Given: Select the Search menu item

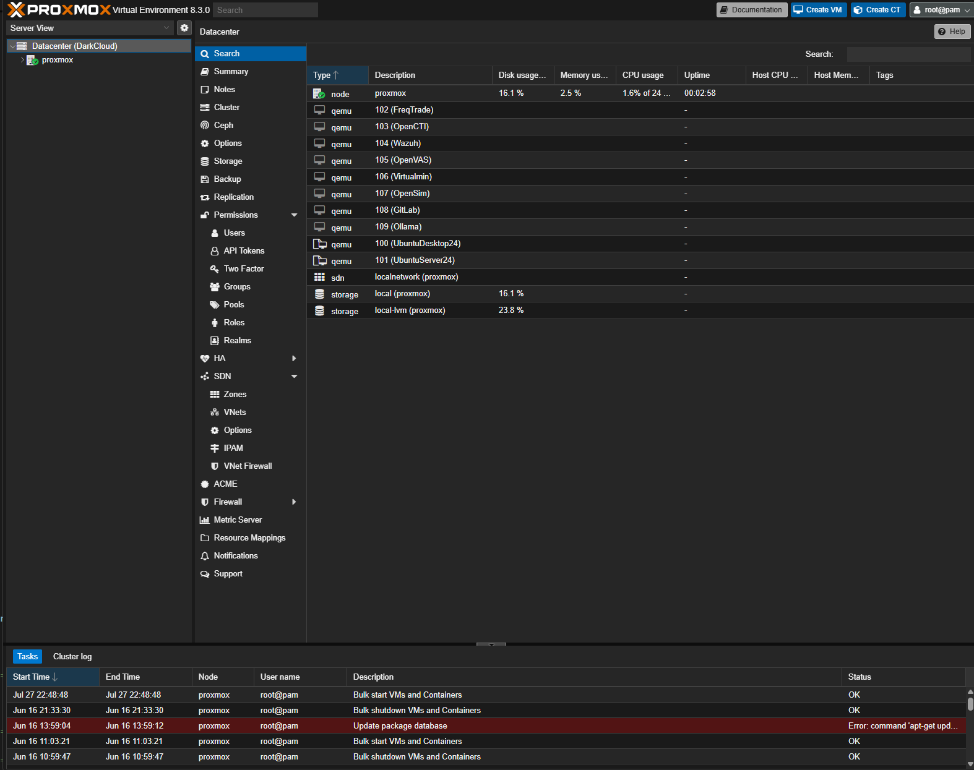Looking at the screenshot, I should pyautogui.click(x=251, y=54).
